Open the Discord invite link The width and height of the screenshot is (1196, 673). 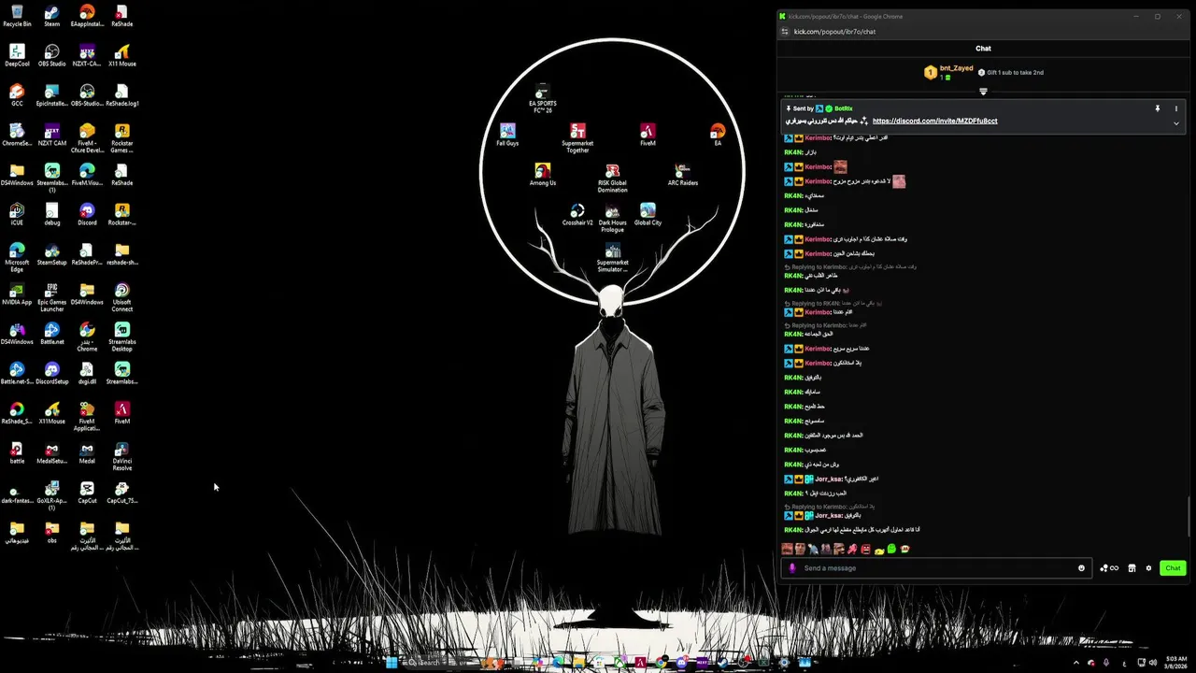click(934, 121)
